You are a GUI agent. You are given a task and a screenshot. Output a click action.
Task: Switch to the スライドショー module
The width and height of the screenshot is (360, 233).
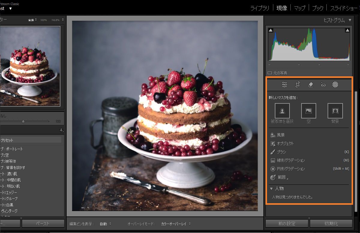(x=344, y=8)
